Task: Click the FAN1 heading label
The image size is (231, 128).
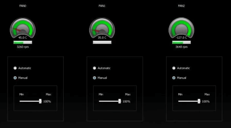Action: pos(102,6)
